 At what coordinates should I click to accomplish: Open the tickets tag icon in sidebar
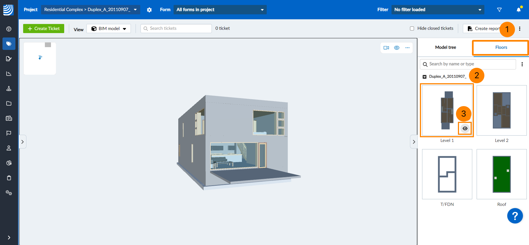(9, 44)
